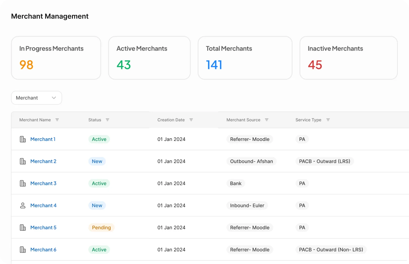Viewport: 409px width, 264px height.
Task: Click Referrer- Moodle tag in Merchant 6 row
Action: (x=250, y=250)
